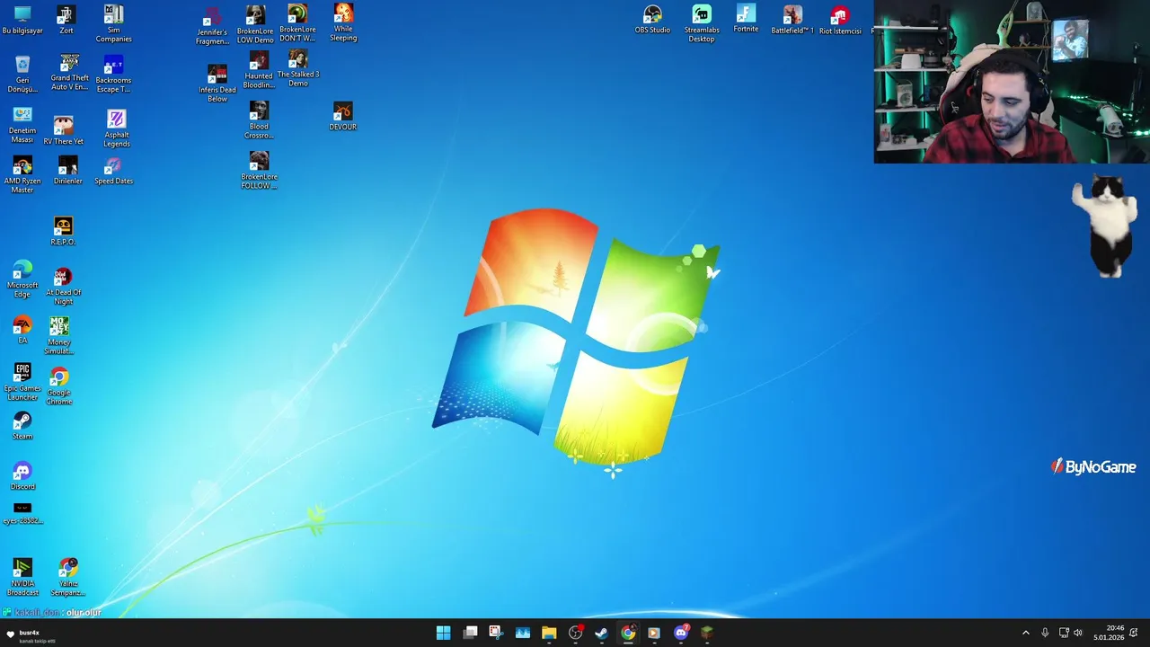Select the Zort game shortcut
1150x647 pixels.
click(x=66, y=20)
